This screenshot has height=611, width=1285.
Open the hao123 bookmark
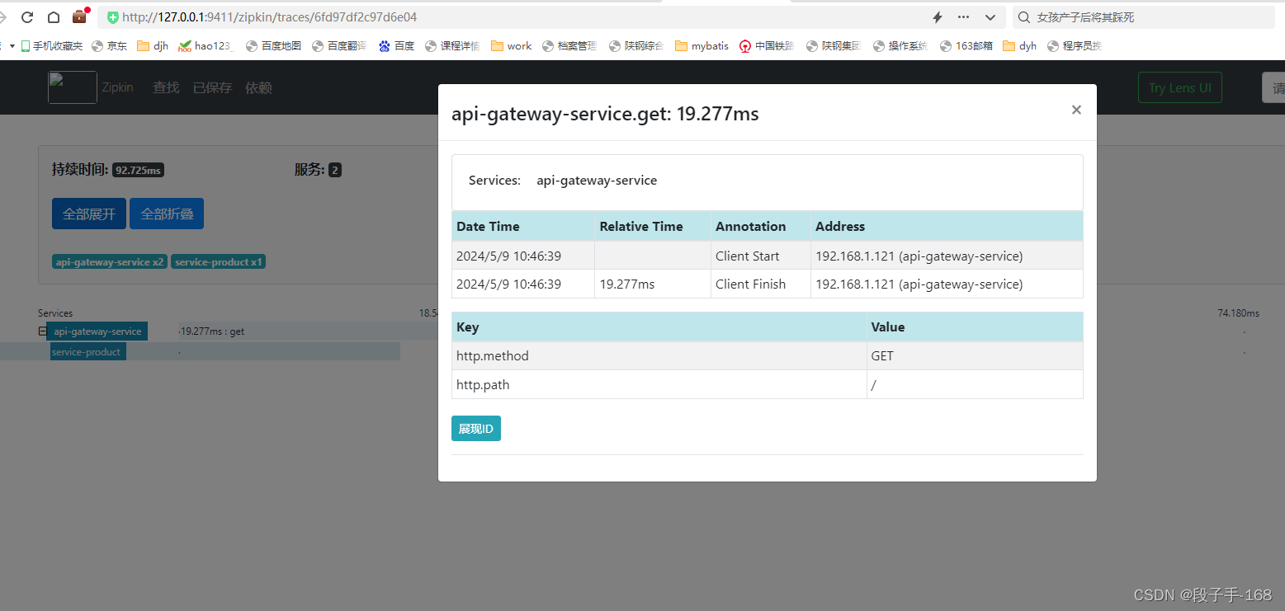click(x=206, y=46)
